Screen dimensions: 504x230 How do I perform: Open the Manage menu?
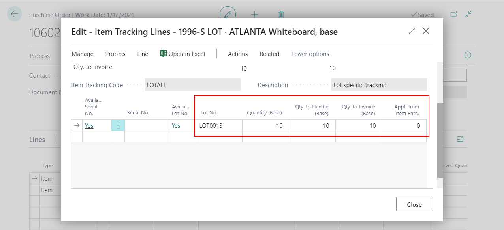83,54
